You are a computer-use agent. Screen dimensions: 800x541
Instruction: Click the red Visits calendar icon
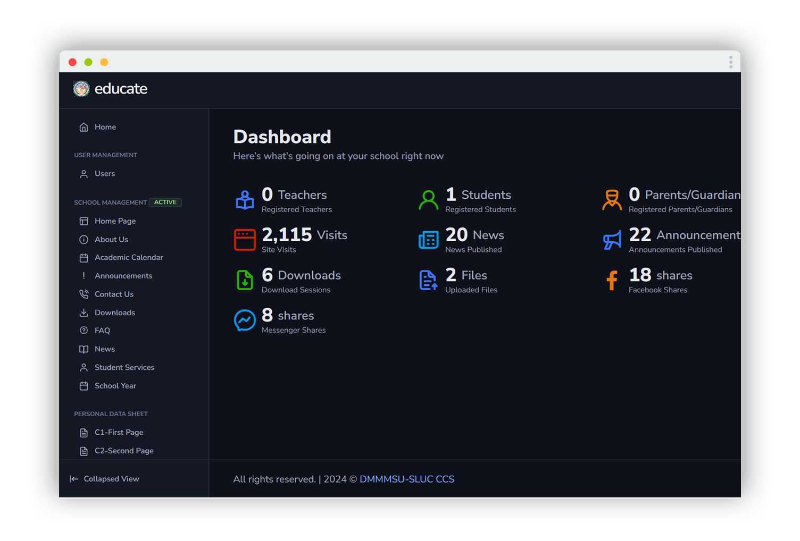(245, 240)
